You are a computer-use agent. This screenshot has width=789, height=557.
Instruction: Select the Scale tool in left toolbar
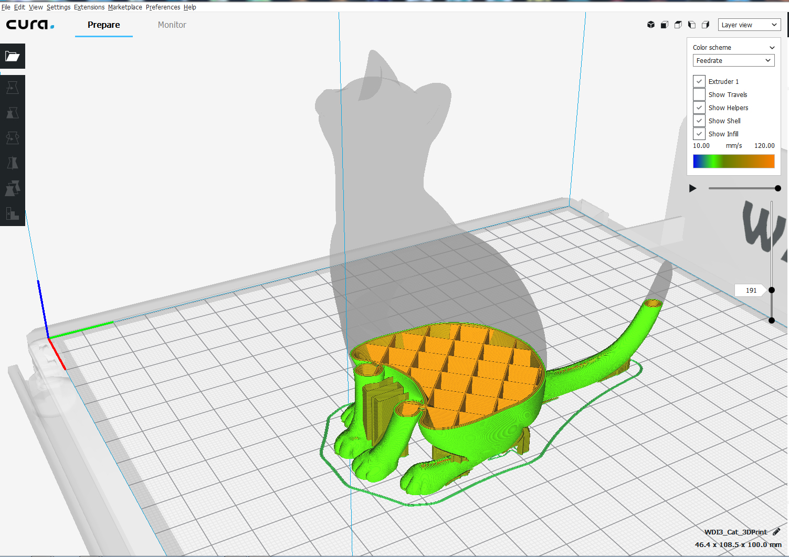(x=13, y=113)
